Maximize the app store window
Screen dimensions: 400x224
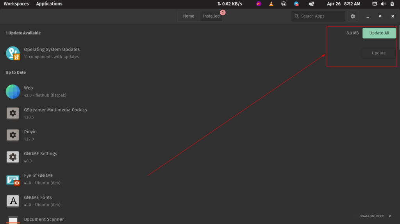click(x=380, y=16)
